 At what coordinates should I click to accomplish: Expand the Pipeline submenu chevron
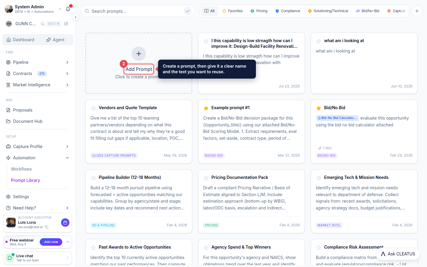coord(67,62)
